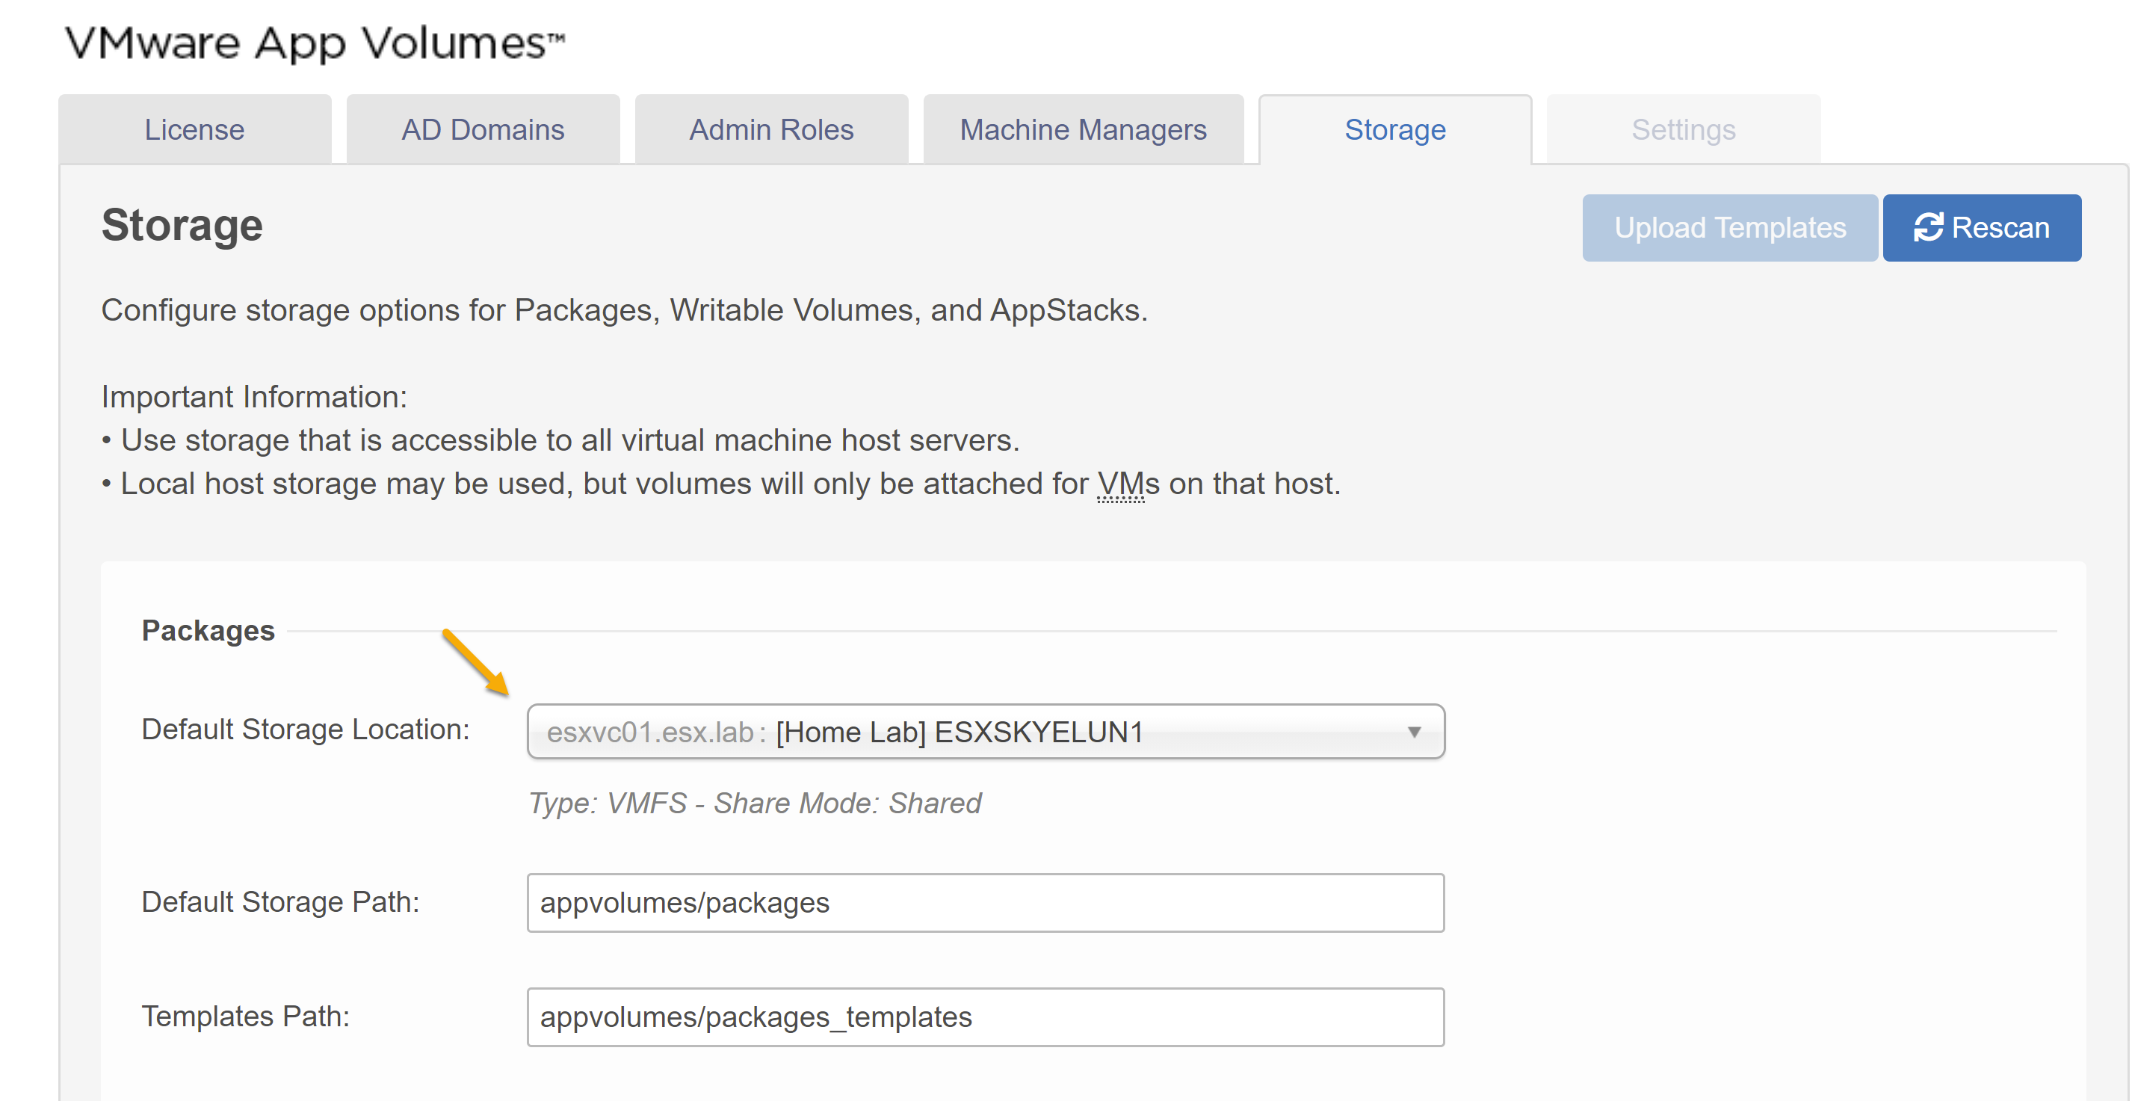Click the 'Configure storage options' description line
The height and width of the screenshot is (1101, 2135).
coord(625,310)
